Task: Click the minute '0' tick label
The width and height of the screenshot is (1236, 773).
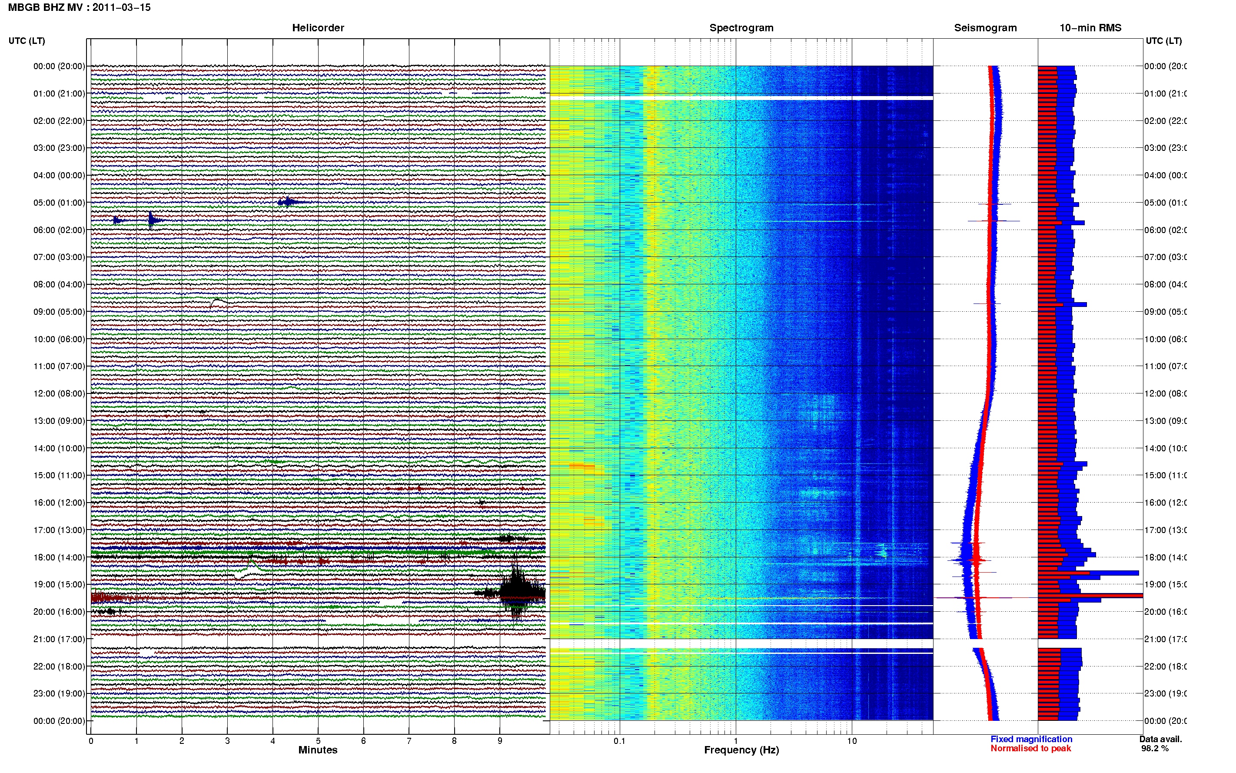Action: [x=91, y=741]
